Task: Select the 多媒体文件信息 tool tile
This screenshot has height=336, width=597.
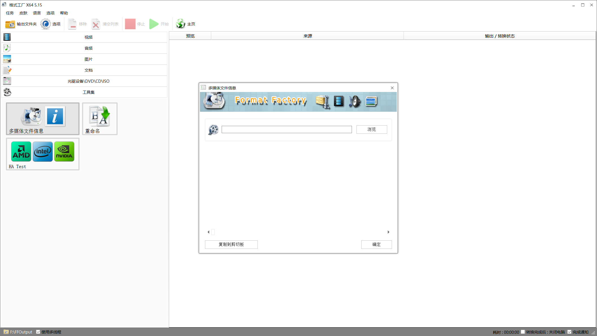Action: (43, 119)
